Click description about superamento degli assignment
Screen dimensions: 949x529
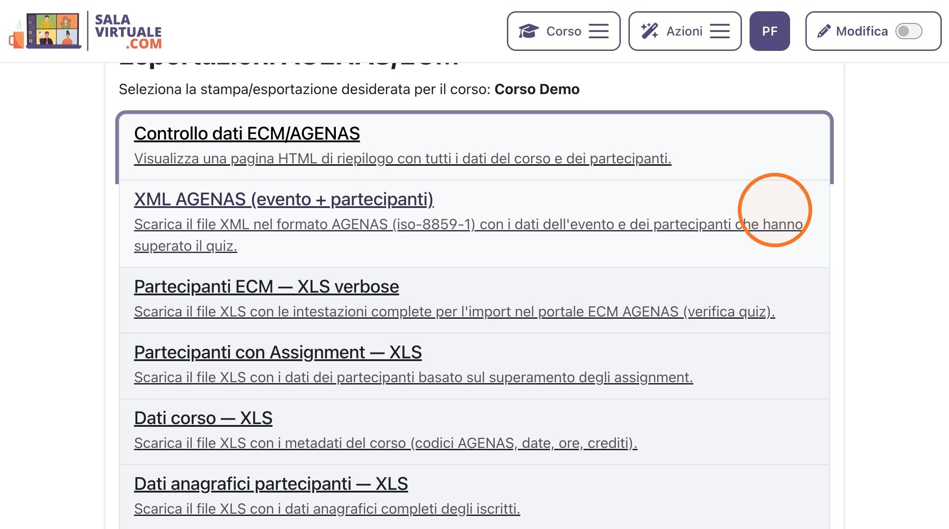click(x=414, y=377)
